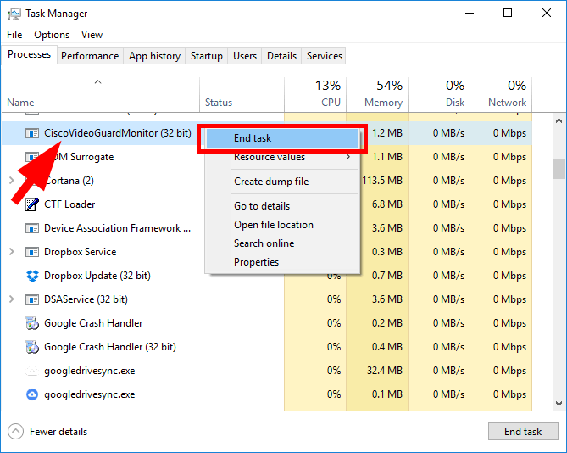Click the DSAService process icon
Viewport: 567px width, 453px height.
[x=32, y=299]
